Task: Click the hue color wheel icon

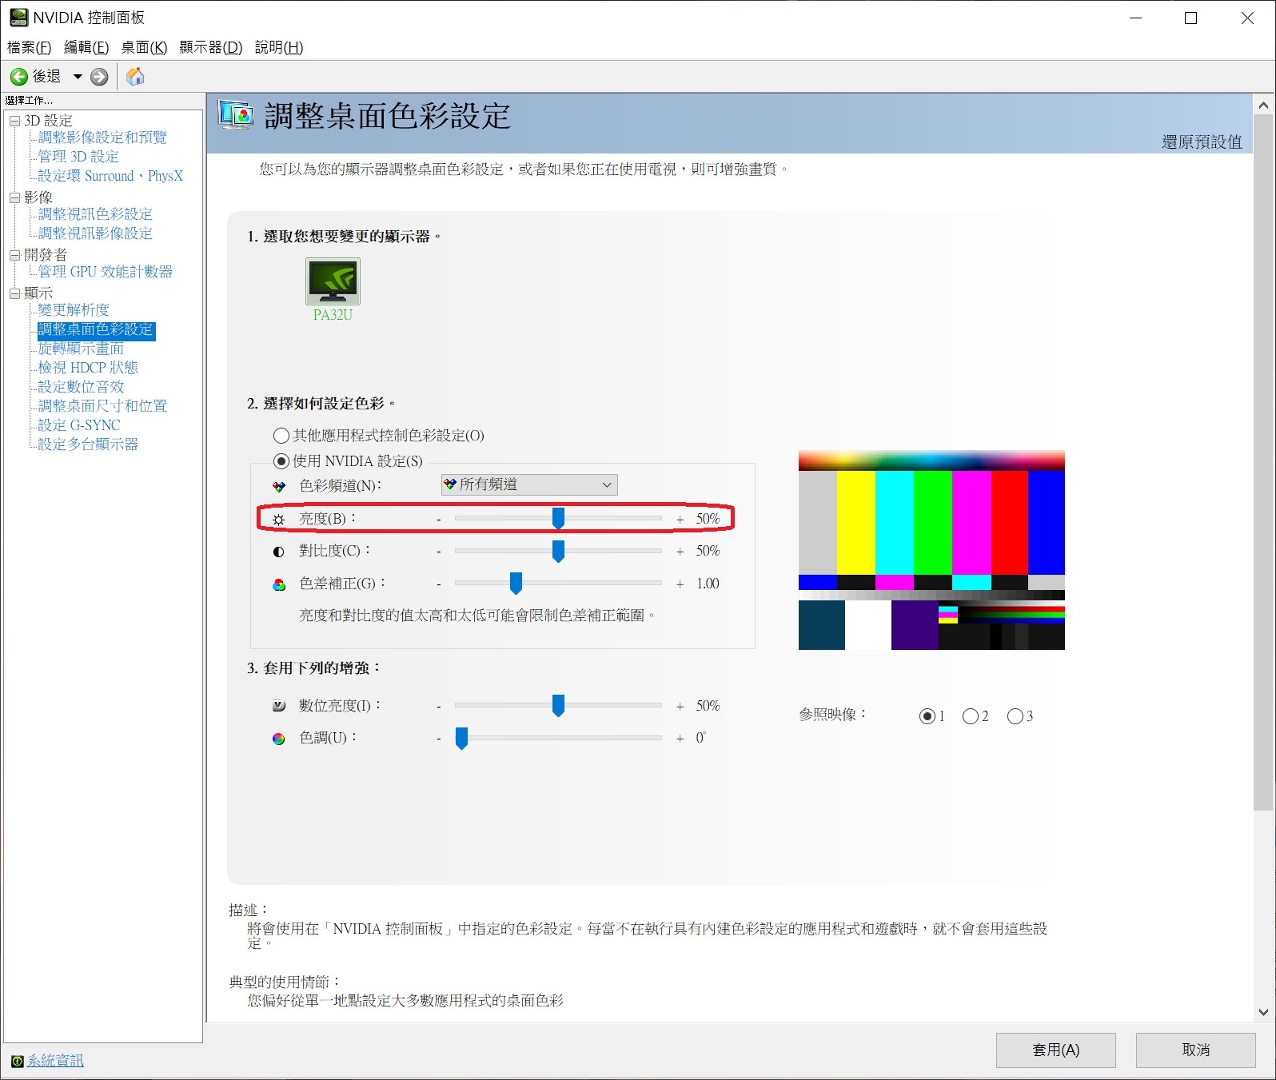Action: (x=278, y=739)
